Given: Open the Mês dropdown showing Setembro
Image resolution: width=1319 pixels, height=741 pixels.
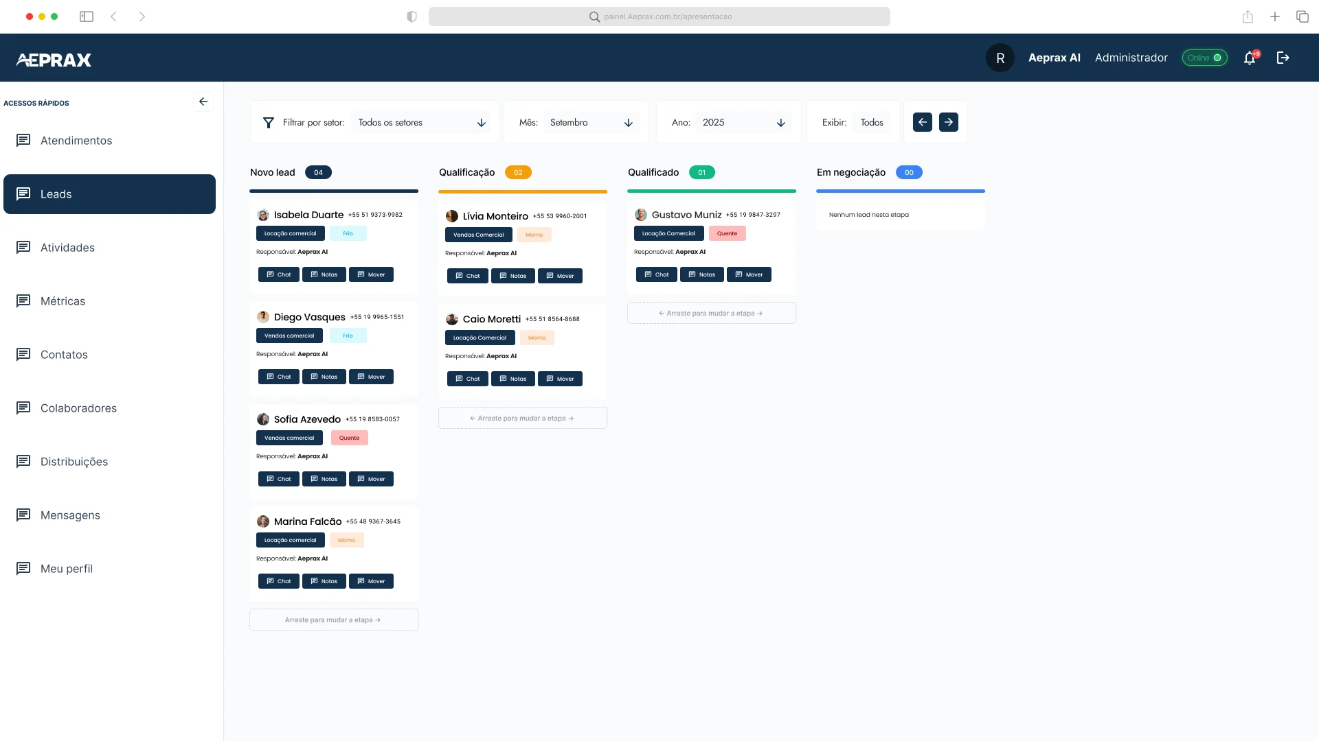Looking at the screenshot, I should 591,123.
